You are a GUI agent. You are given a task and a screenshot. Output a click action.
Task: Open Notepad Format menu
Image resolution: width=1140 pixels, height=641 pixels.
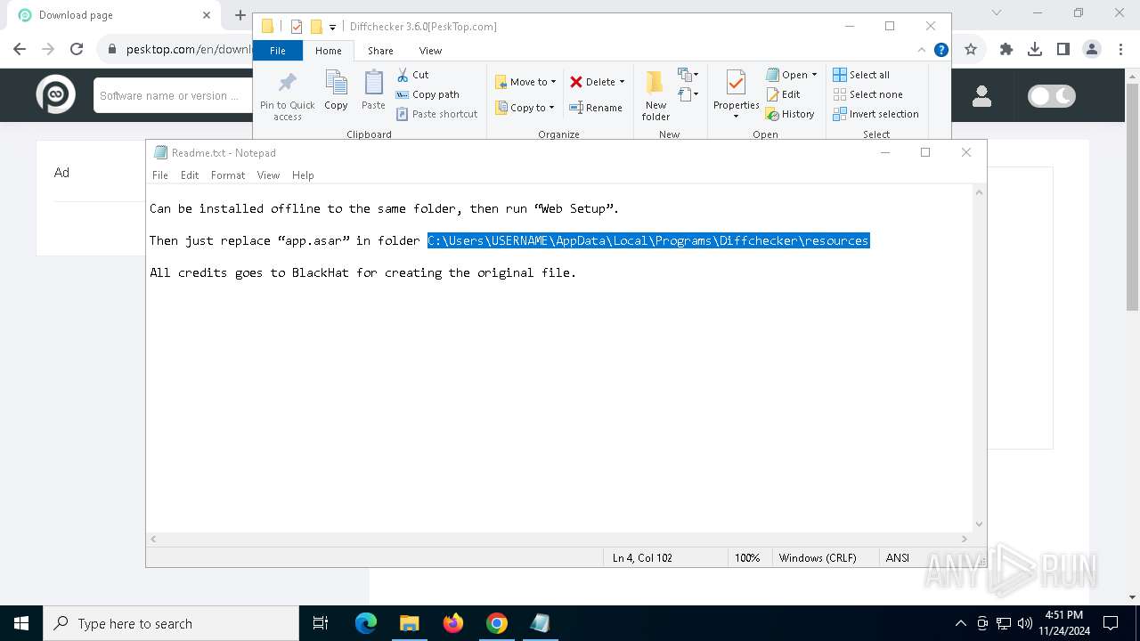[x=228, y=175]
